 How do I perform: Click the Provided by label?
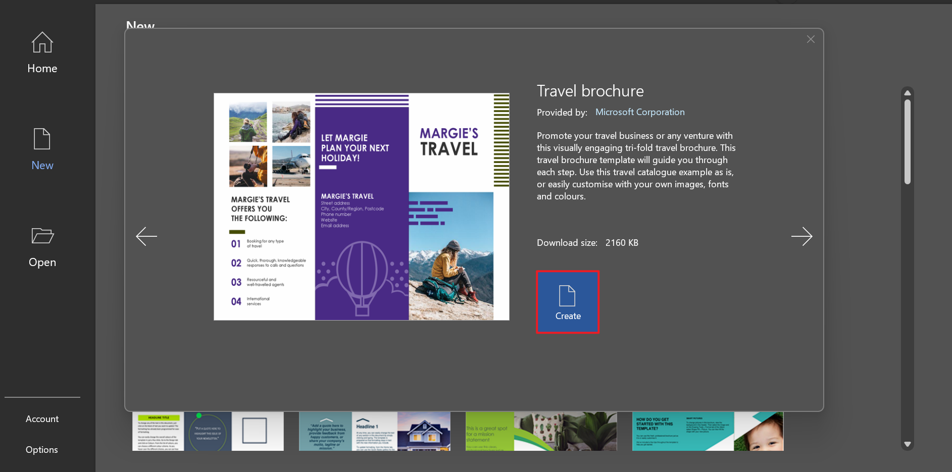tap(562, 113)
